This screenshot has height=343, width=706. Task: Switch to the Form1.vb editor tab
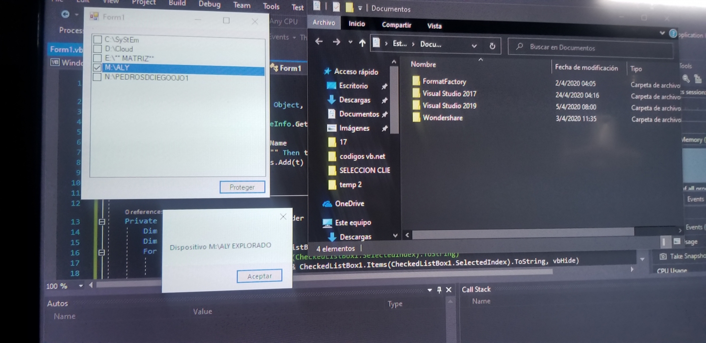click(x=66, y=49)
